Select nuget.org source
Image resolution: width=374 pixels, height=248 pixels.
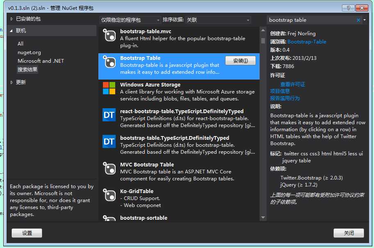coord(29,52)
